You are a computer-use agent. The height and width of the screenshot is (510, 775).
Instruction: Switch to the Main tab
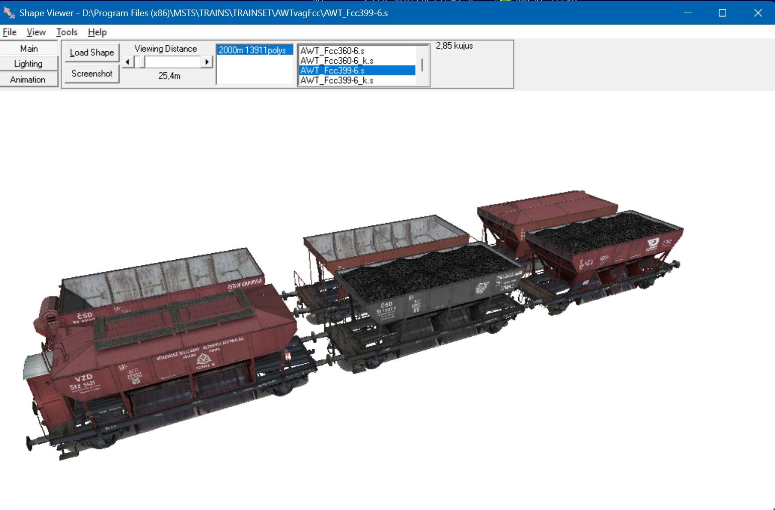click(x=29, y=48)
